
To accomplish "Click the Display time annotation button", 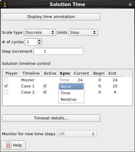I will pyautogui.click(x=51, y=17).
